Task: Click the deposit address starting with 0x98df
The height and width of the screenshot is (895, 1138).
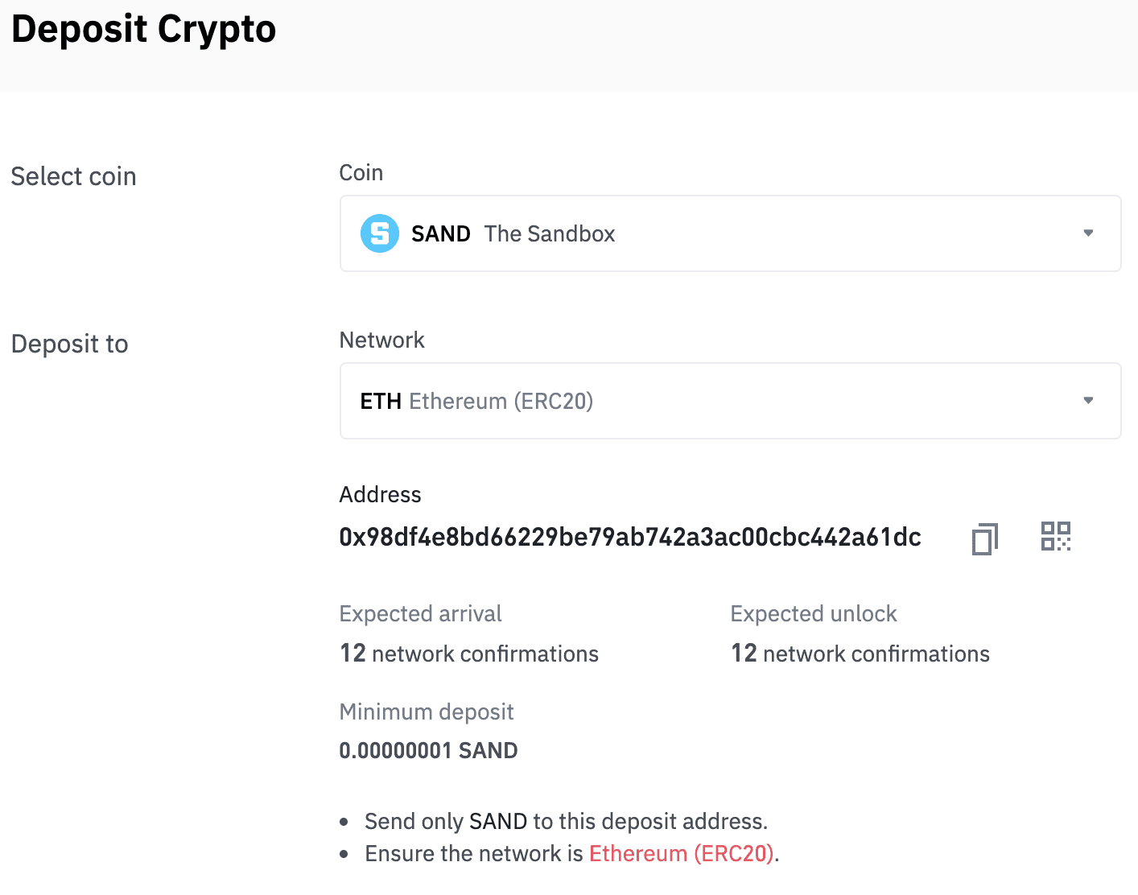Action: coord(630,537)
